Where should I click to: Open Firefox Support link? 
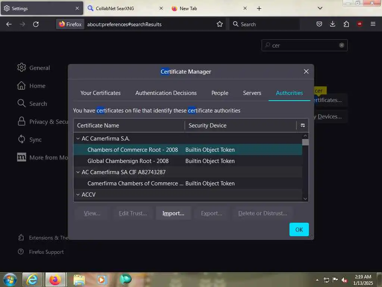(x=41, y=252)
